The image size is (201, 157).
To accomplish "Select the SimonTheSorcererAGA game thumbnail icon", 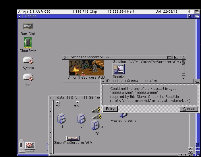I will click(86, 68).
